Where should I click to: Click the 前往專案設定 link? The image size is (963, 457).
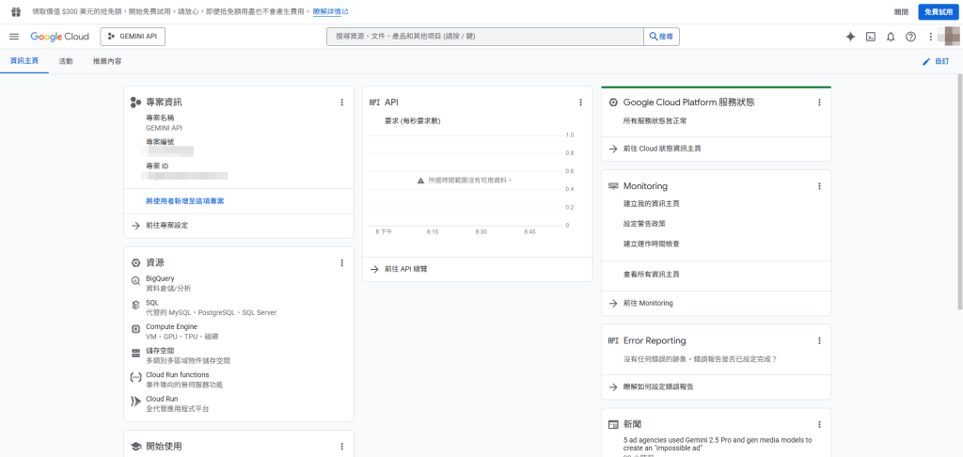coord(166,226)
